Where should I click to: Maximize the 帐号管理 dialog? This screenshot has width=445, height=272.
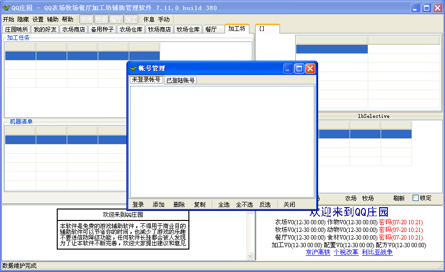(299, 68)
